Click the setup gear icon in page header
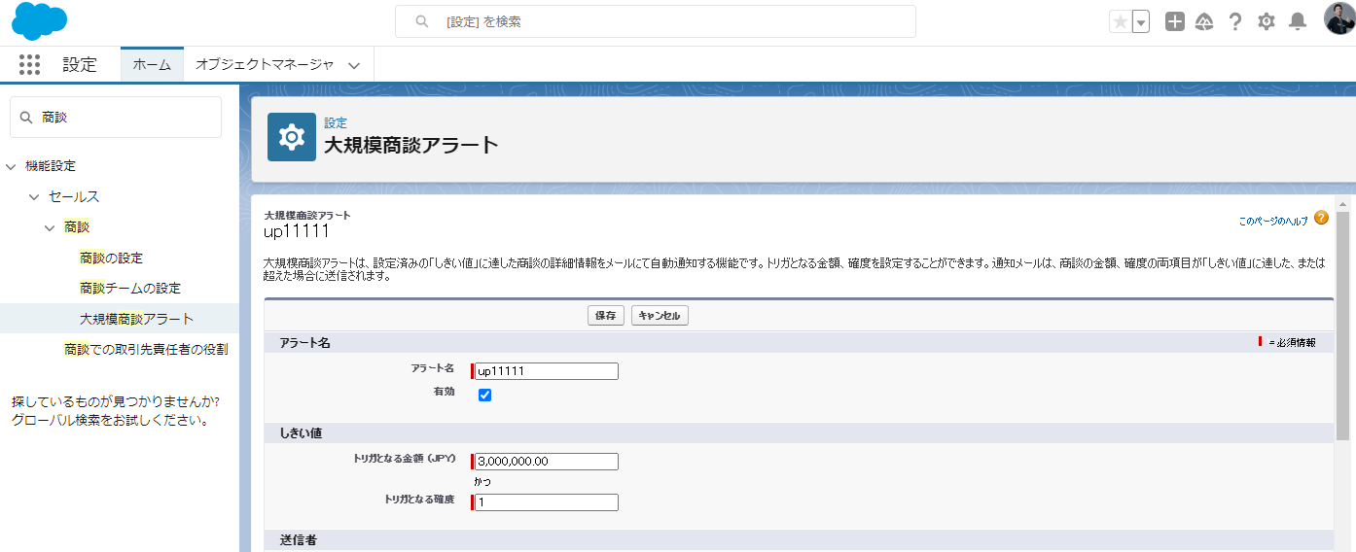Image resolution: width=1356 pixels, height=552 pixels. (x=292, y=137)
